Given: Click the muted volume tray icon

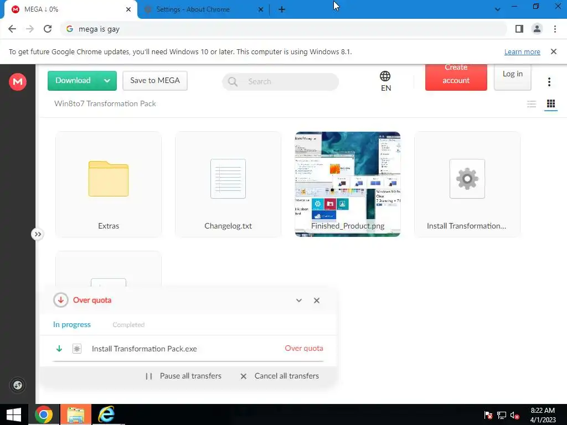Looking at the screenshot, I should point(514,415).
